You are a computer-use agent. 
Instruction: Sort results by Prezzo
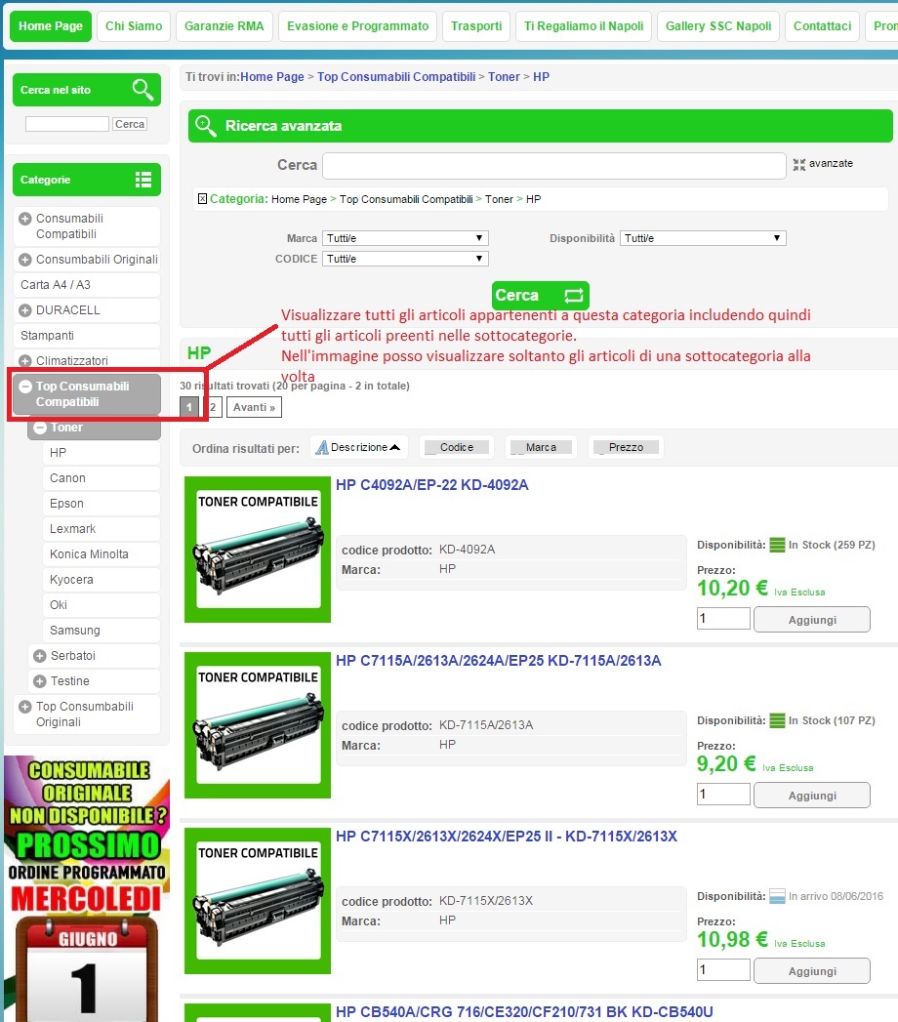point(627,447)
